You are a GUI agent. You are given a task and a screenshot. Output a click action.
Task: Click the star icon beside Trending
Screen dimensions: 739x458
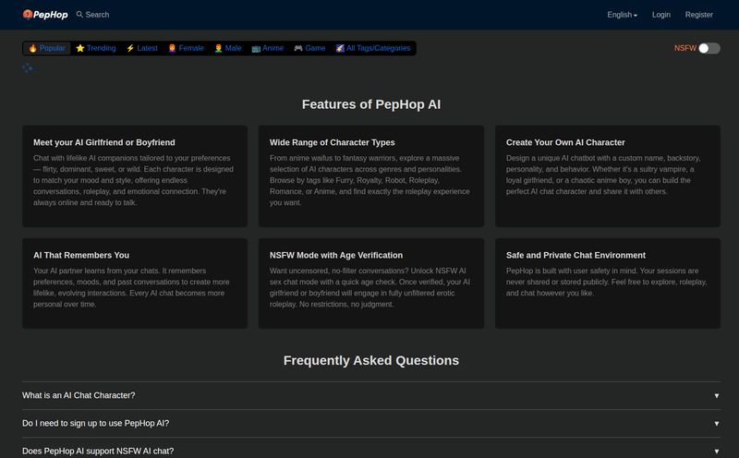point(80,48)
